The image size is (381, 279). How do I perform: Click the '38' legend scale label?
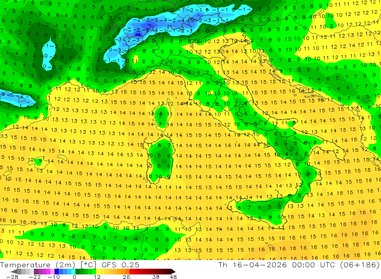click(156, 277)
